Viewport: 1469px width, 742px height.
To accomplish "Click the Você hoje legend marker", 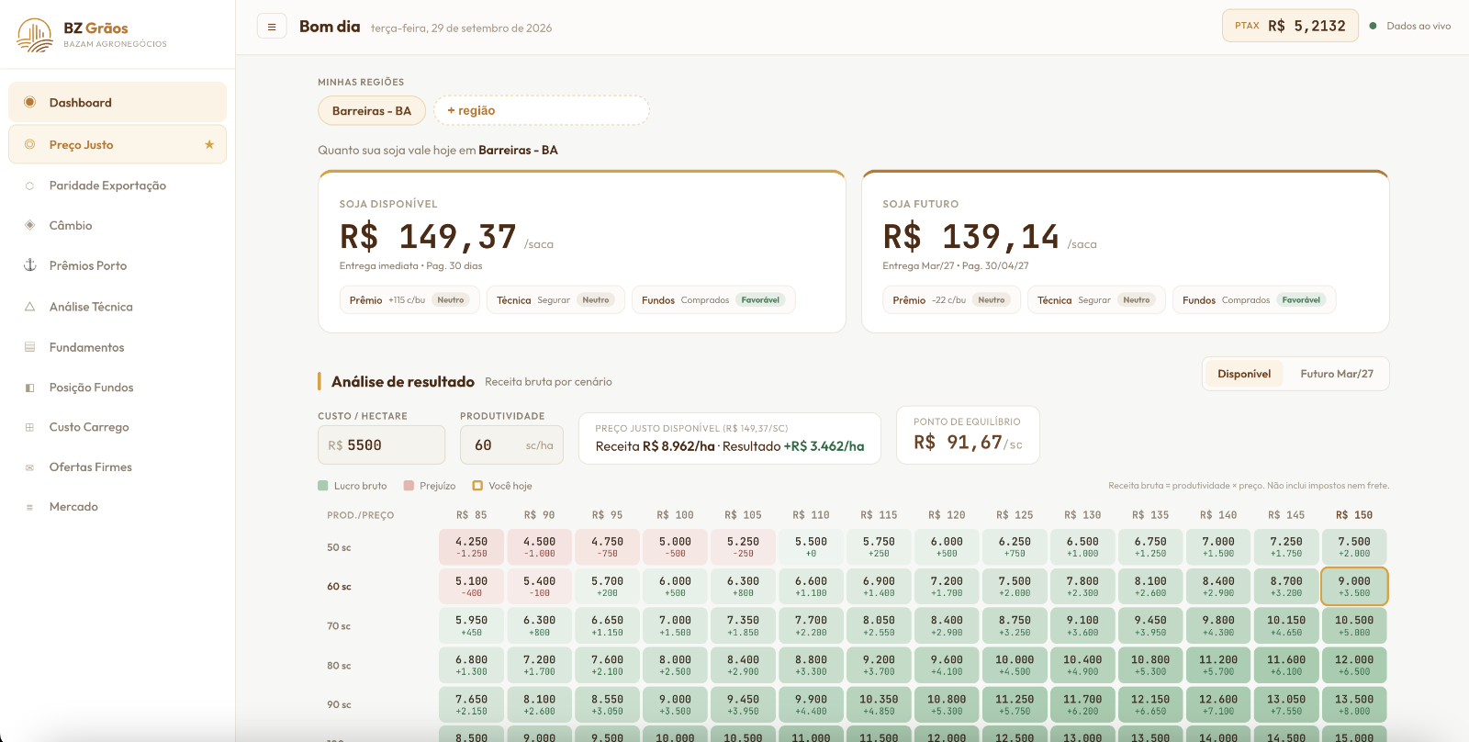I will (x=477, y=486).
